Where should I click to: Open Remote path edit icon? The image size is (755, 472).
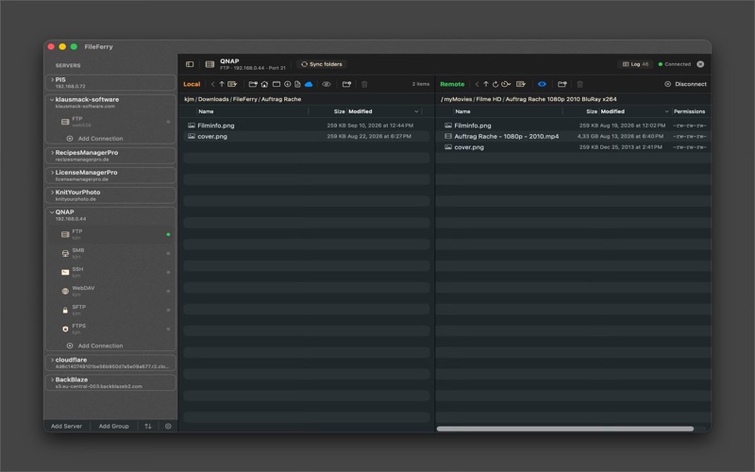click(x=521, y=84)
